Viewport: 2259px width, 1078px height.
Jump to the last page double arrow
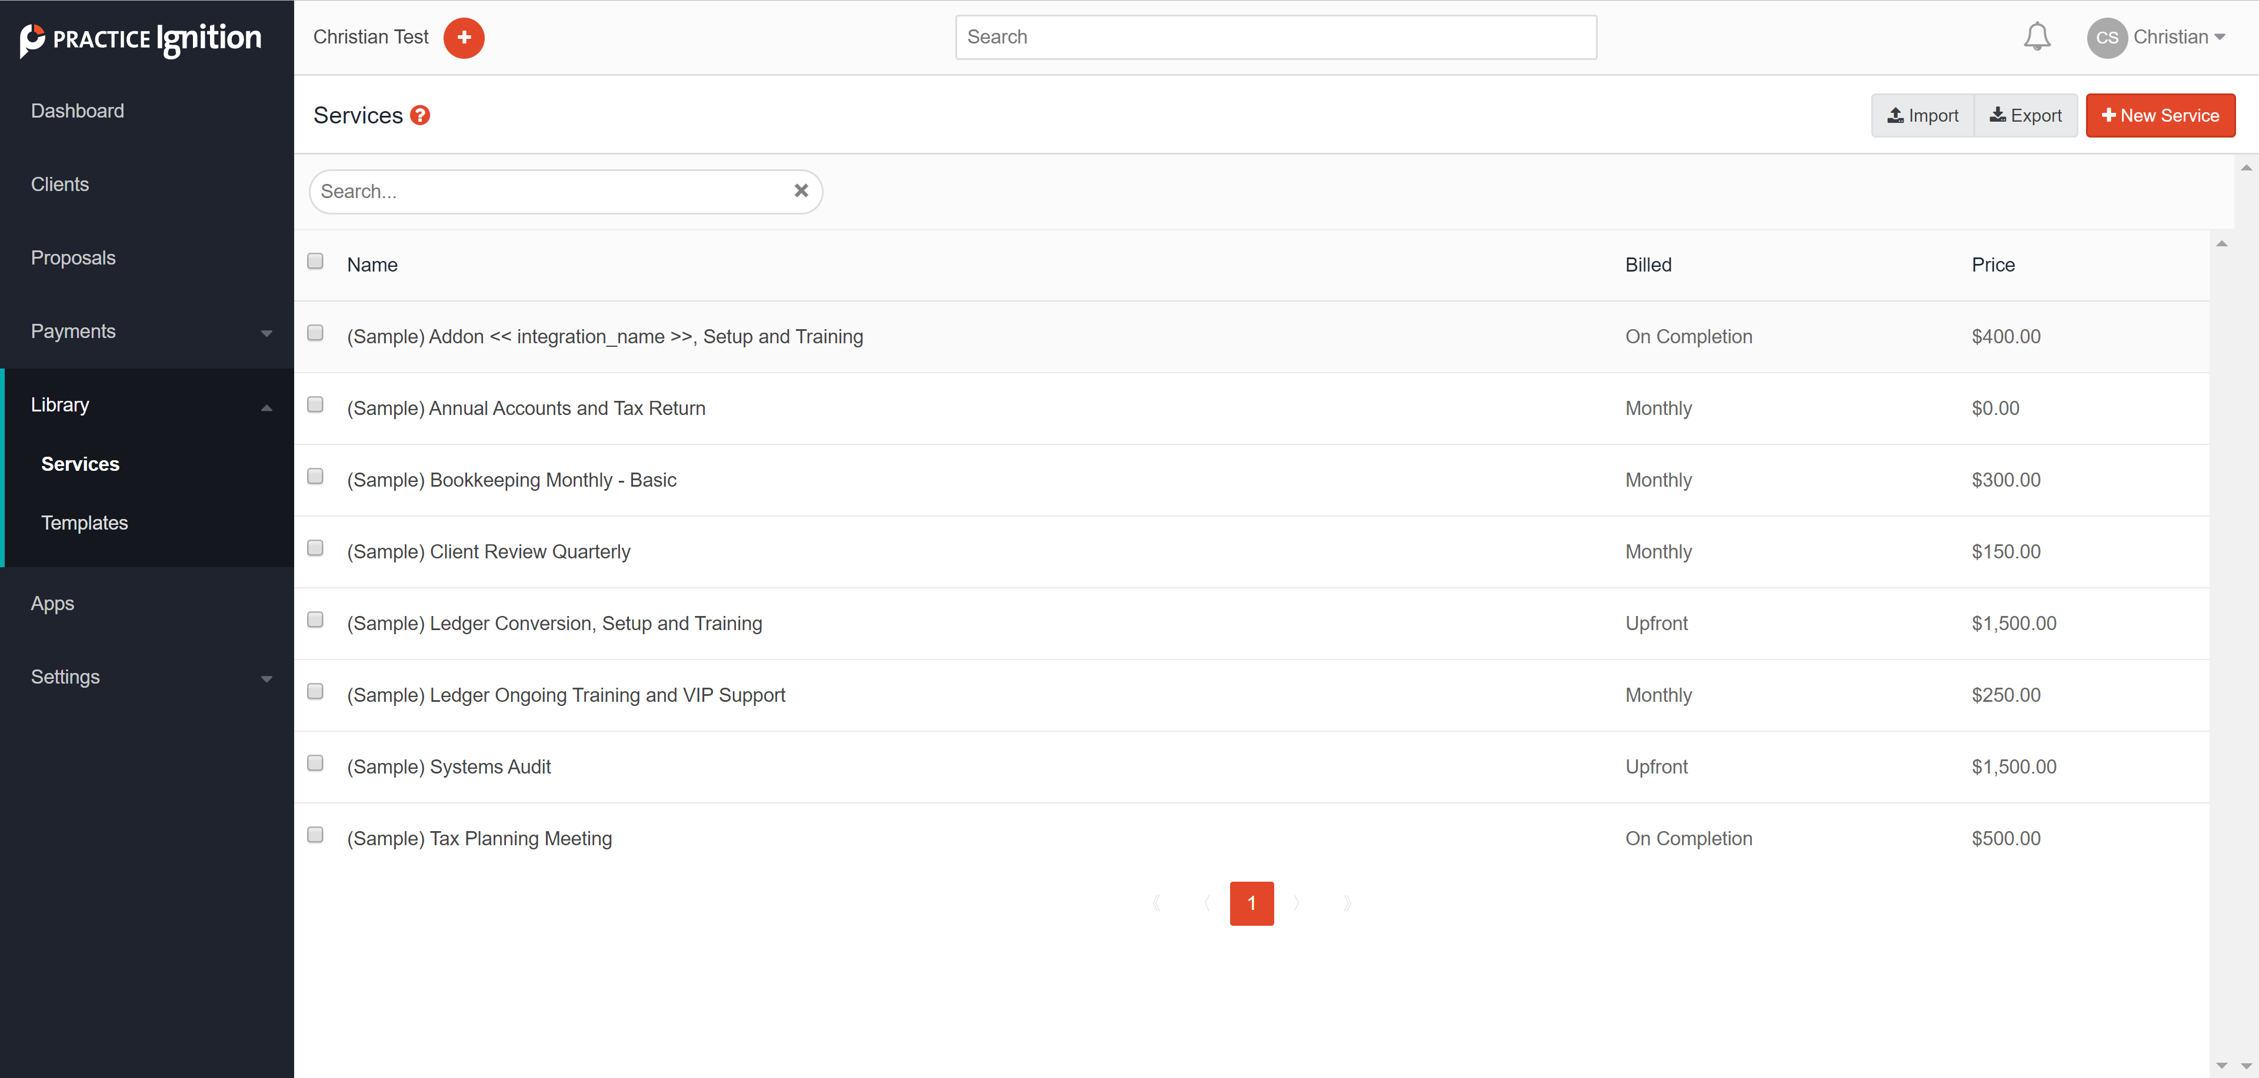[x=1347, y=903]
